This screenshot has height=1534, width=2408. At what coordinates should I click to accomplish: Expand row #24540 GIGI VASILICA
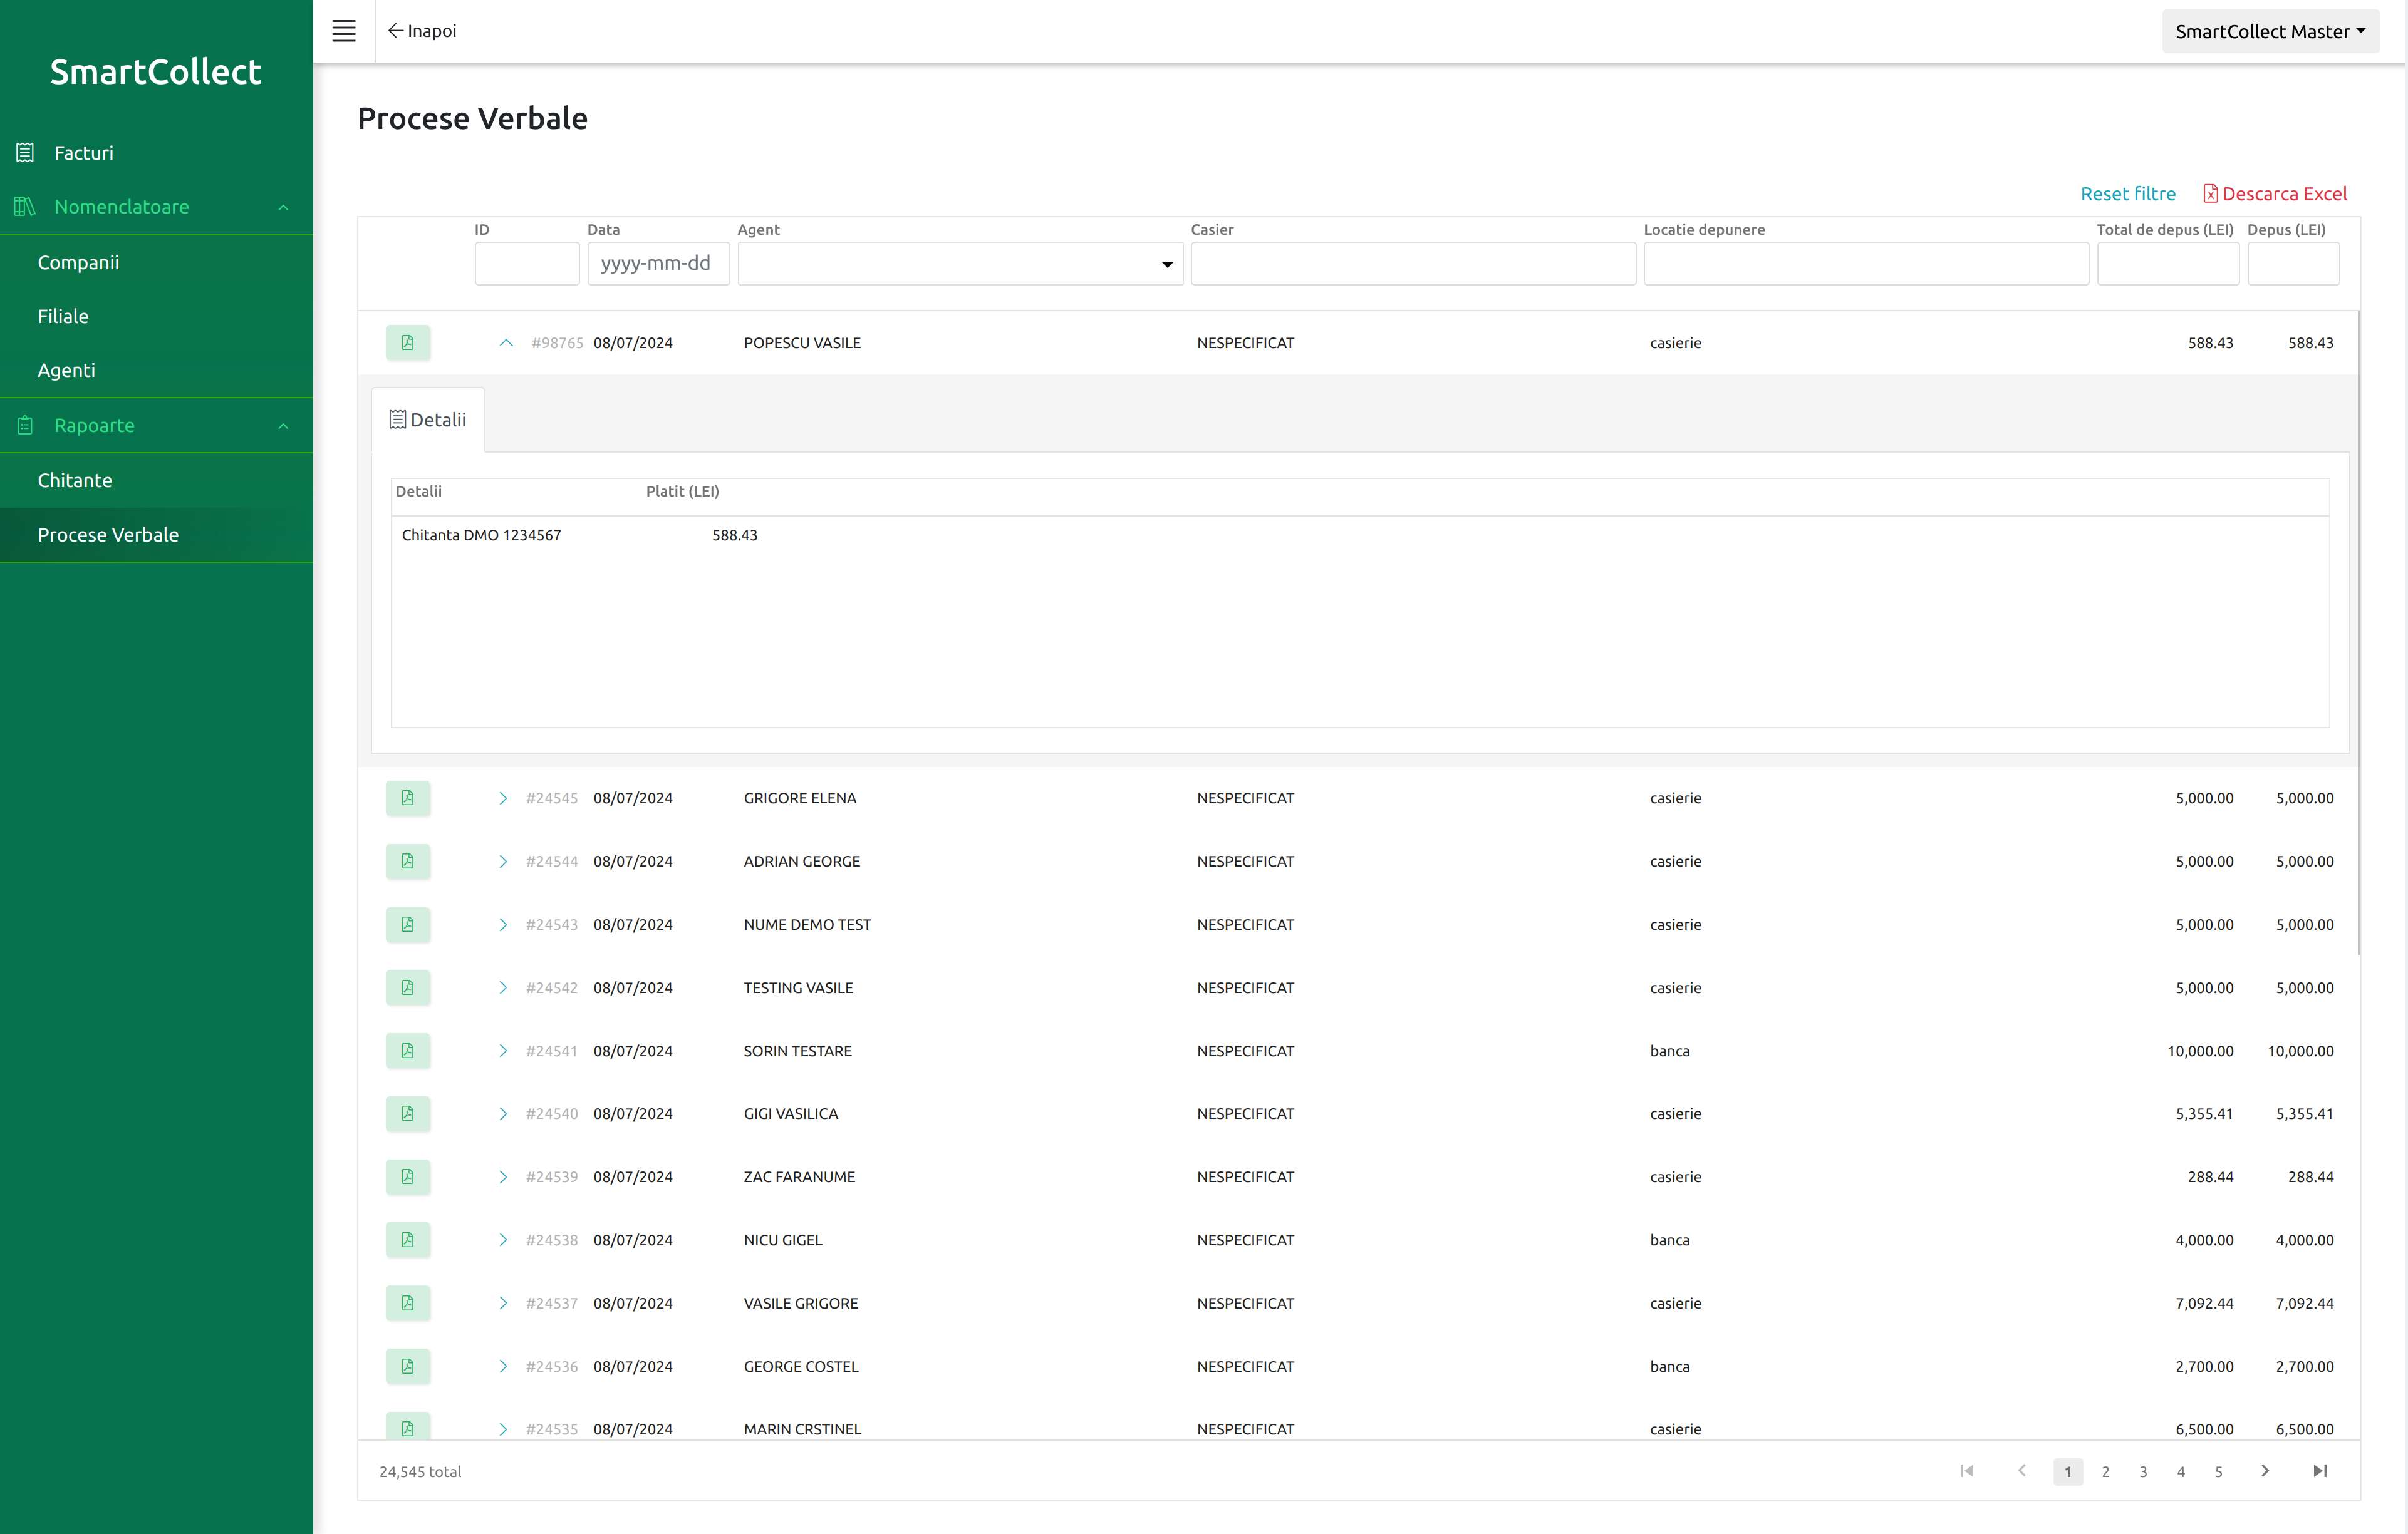click(x=503, y=1114)
